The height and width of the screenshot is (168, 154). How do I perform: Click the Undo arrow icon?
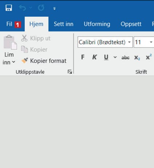pos(23,8)
